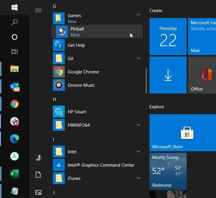Image resolution: width=216 pixels, height=198 pixels.
Task: Launch Google Chrome from the app list
Action: pyautogui.click(x=97, y=72)
